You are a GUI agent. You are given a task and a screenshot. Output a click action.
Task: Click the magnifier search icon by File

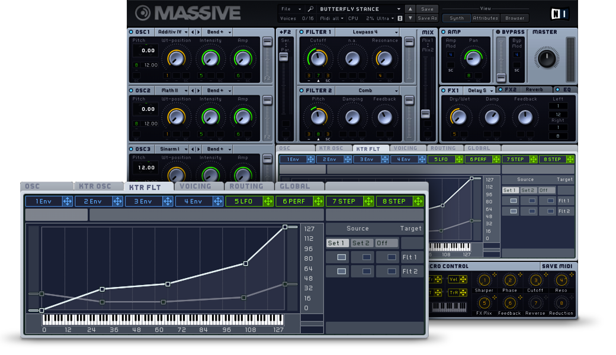pyautogui.click(x=310, y=9)
